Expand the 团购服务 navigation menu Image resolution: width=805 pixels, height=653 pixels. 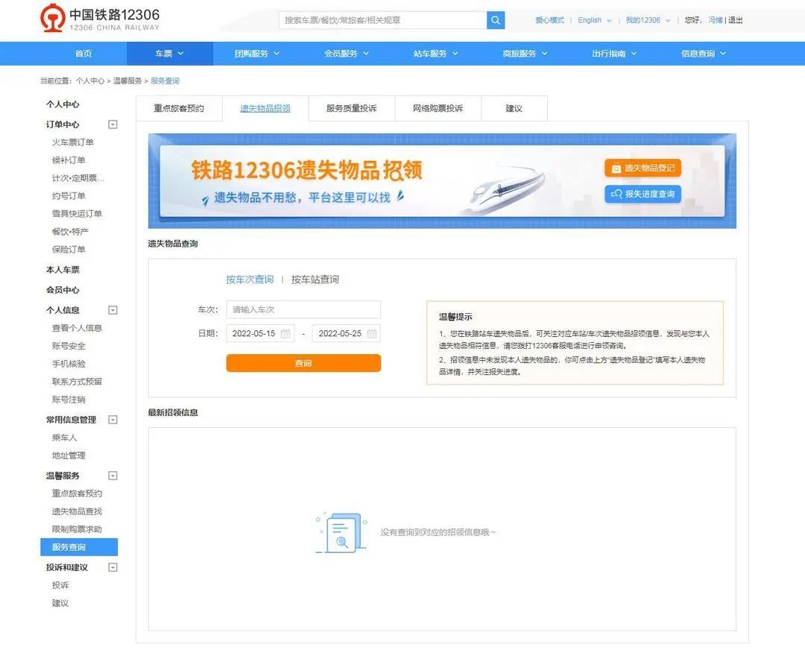257,54
